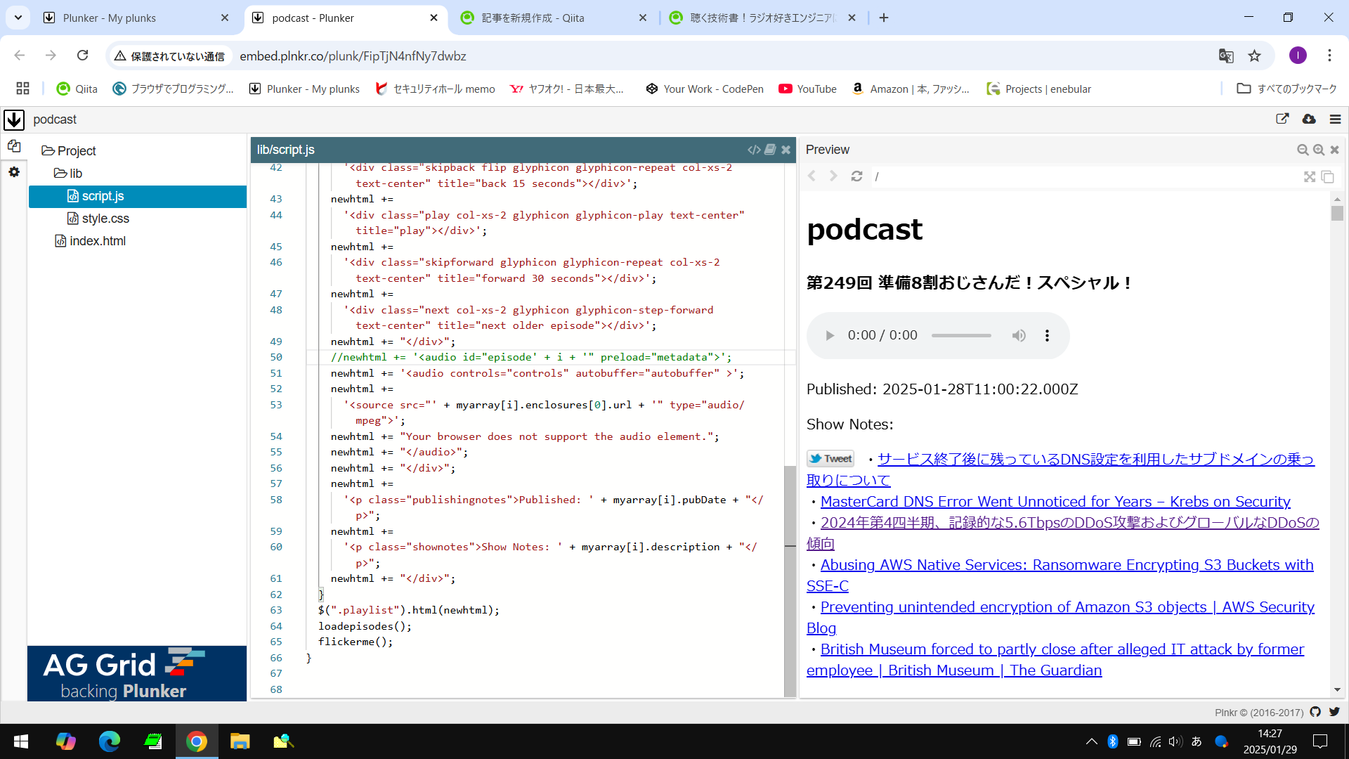
Task: Click the download plunk cloud icon
Action: (1308, 119)
